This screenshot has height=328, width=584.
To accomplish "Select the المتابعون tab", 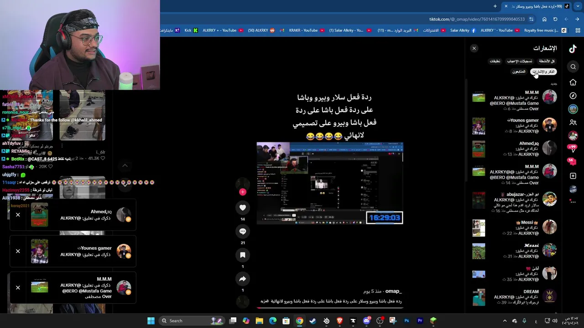I will 519,72.
